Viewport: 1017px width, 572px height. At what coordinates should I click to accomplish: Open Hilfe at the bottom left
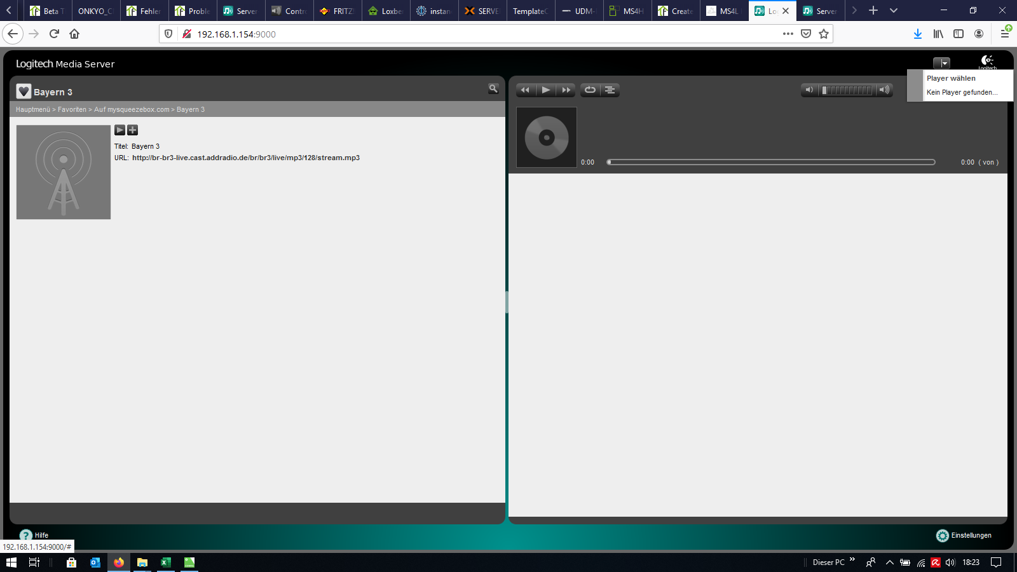click(x=34, y=535)
